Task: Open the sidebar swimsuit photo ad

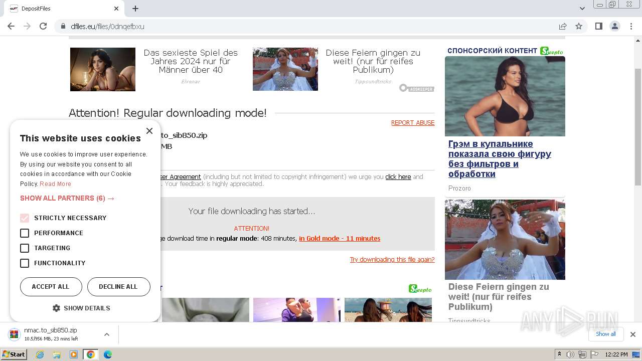Action: click(x=505, y=96)
